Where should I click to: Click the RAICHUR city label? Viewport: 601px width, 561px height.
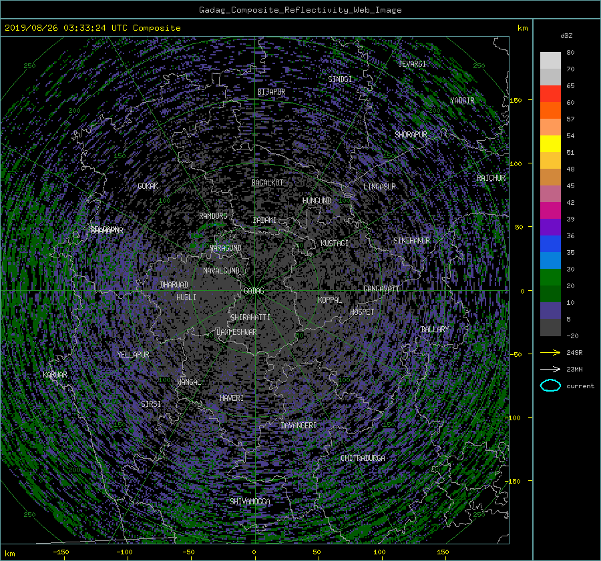click(491, 178)
